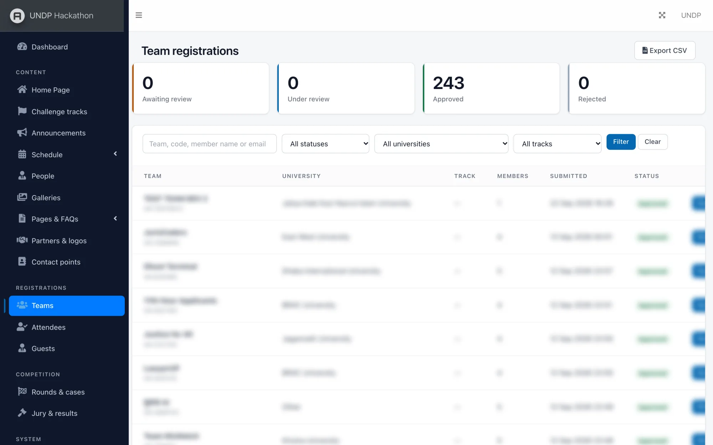Click the blue Filter button
Screen dimensions: 713x445
pos(621,142)
